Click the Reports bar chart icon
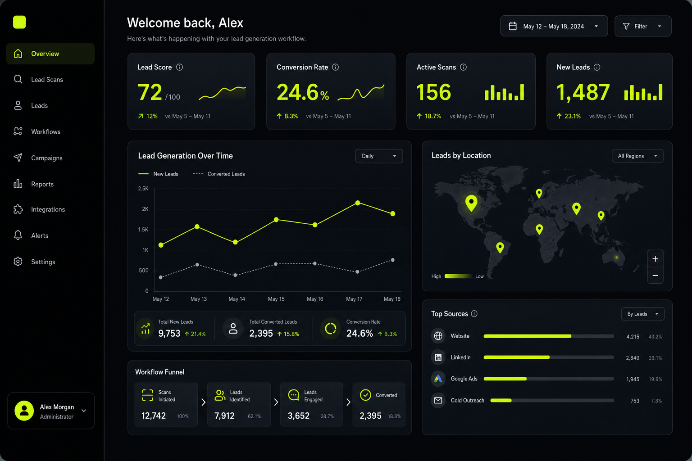 coord(18,184)
